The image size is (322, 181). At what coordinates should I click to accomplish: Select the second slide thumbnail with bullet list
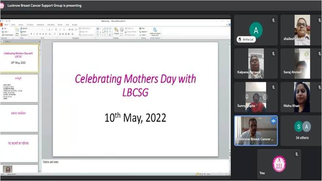pos(19,88)
